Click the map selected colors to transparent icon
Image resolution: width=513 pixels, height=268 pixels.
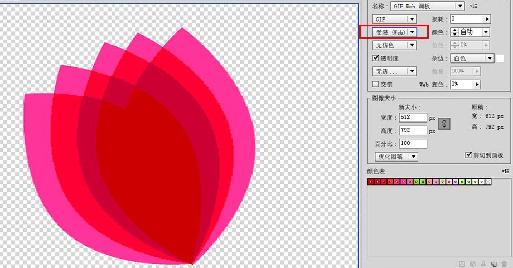tap(462, 264)
